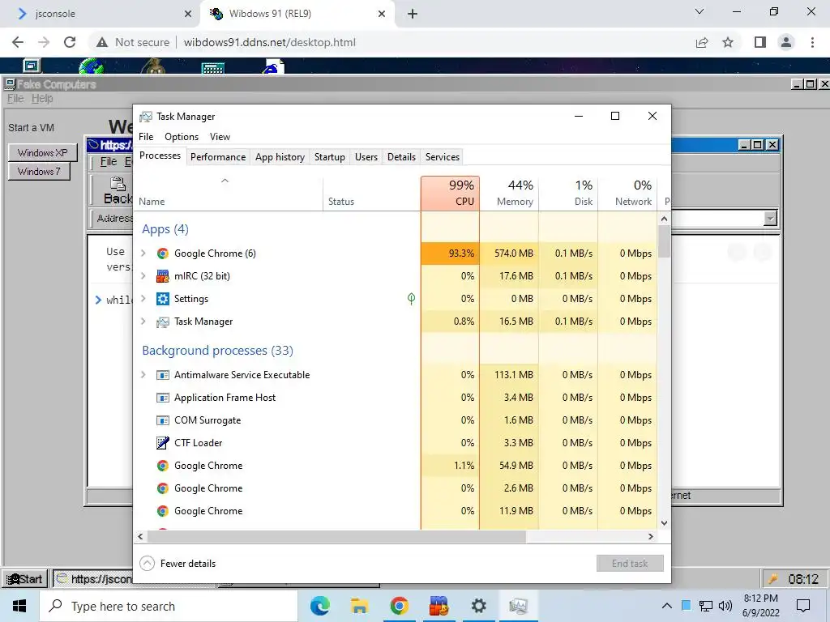Viewport: 830px width, 622px height.
Task: Open the Startup tab
Action: (329, 157)
